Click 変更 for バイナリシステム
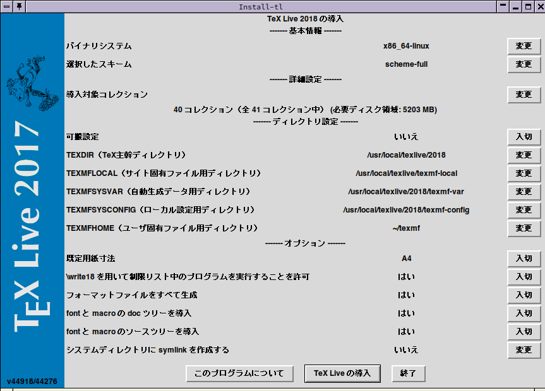Screen dimensions: 545x391 pyautogui.click(x=524, y=46)
